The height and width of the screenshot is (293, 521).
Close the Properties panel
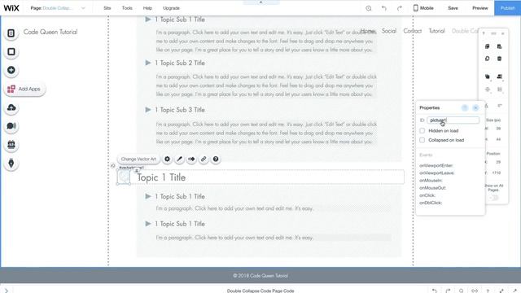[x=475, y=107]
